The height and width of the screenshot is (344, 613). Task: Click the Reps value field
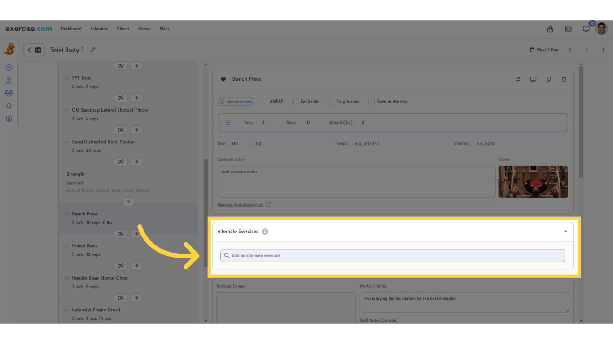307,123
